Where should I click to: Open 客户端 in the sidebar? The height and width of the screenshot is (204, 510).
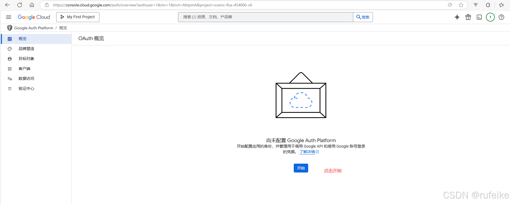coord(36,69)
